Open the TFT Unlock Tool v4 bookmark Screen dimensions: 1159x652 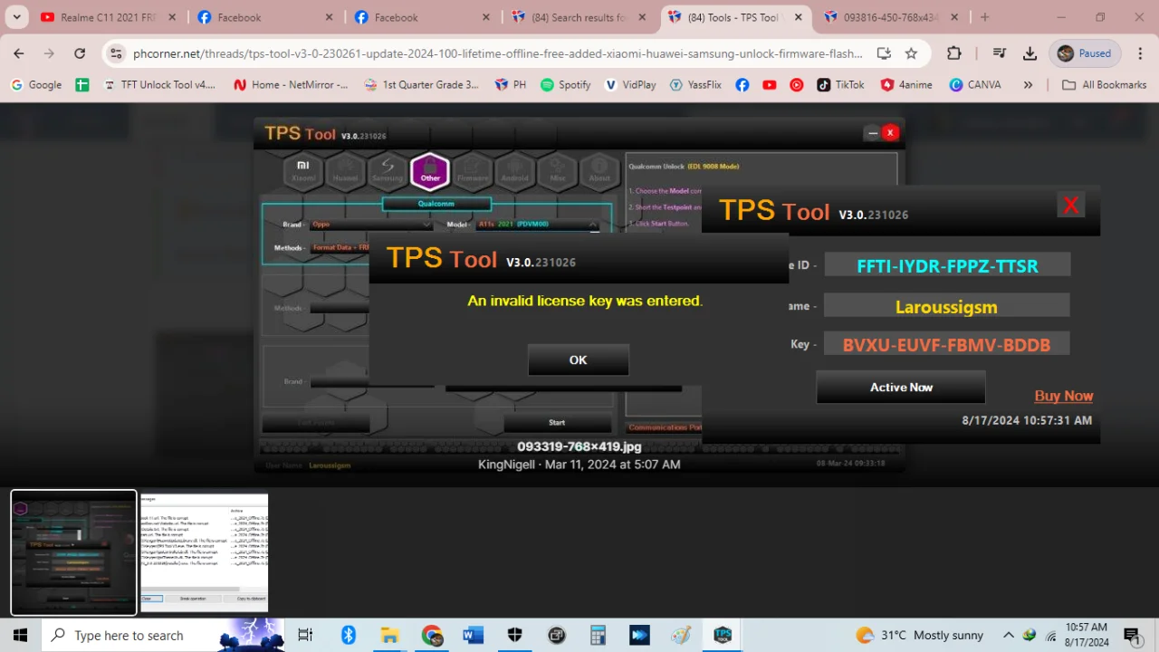tap(159, 84)
